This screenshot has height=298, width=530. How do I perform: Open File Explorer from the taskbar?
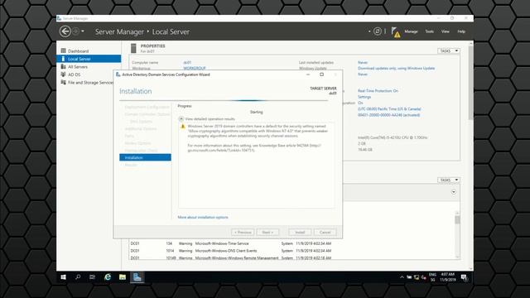click(x=123, y=277)
